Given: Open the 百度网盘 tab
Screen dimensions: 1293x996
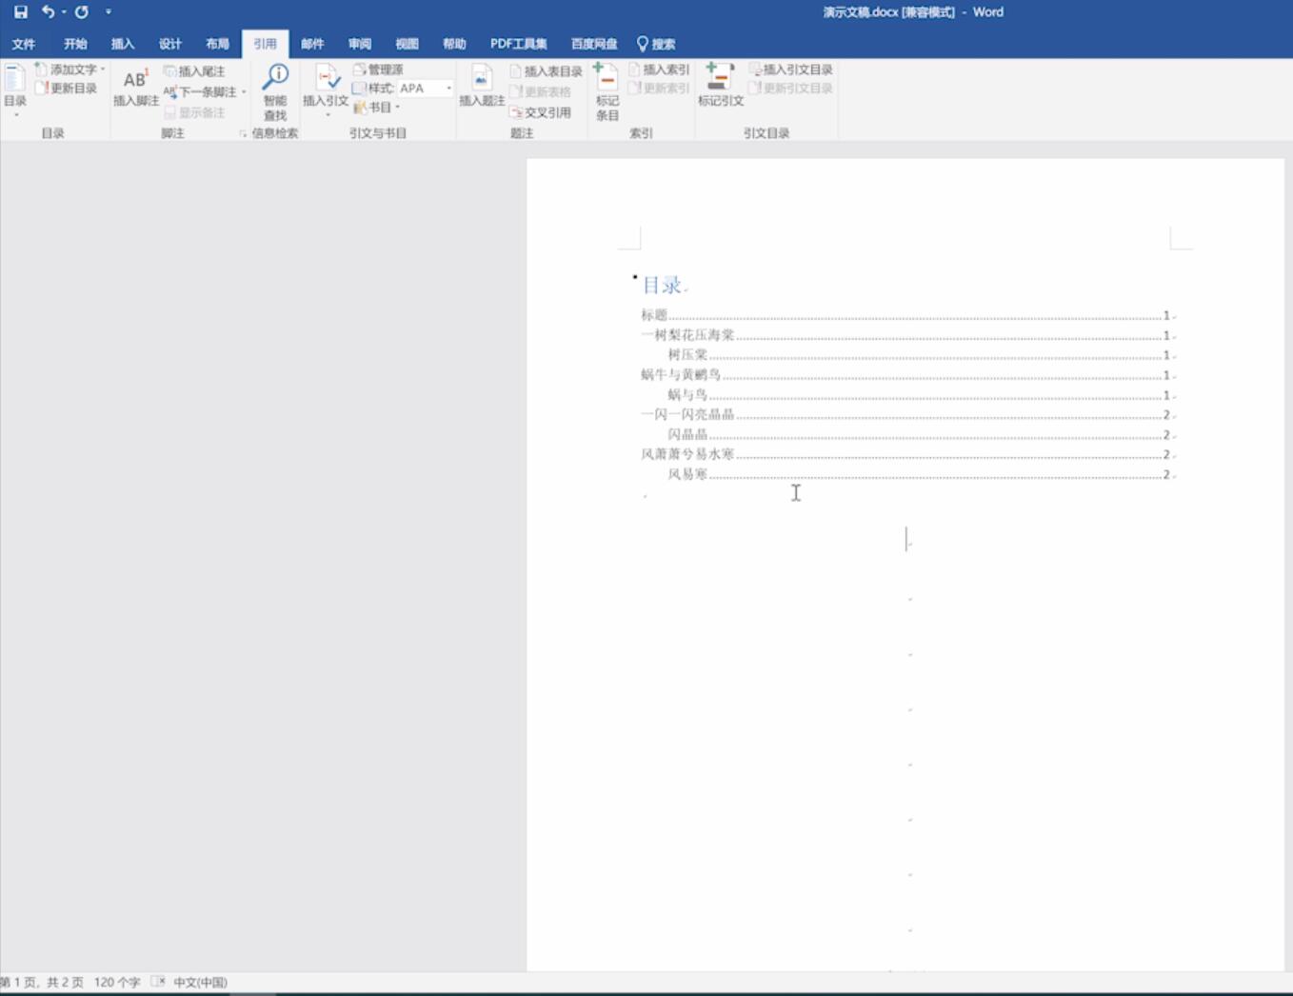Looking at the screenshot, I should point(594,44).
